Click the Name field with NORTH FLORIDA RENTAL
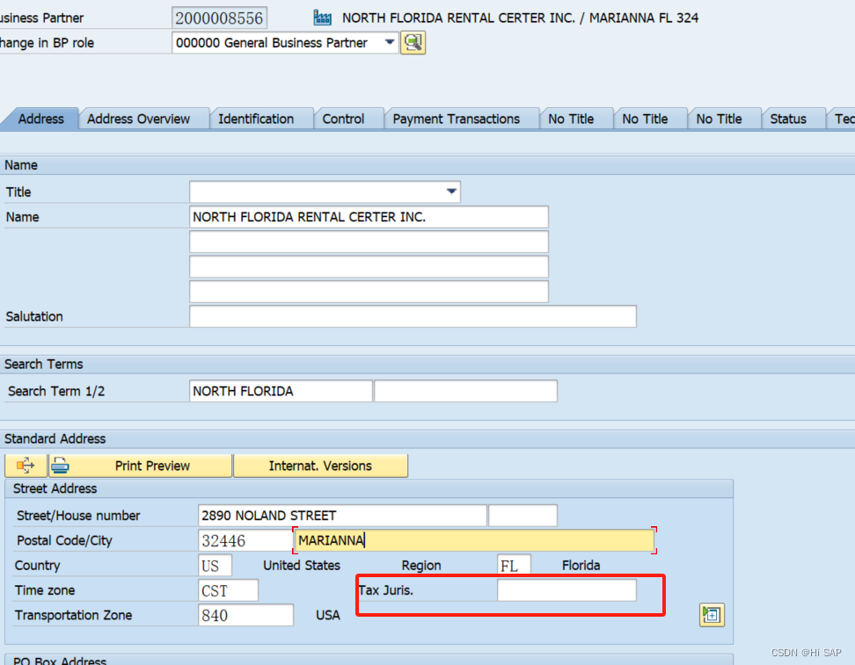Screen dimensions: 855x665 click(x=369, y=217)
